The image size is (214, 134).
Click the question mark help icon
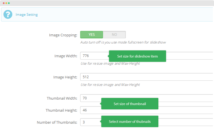tap(8, 14)
